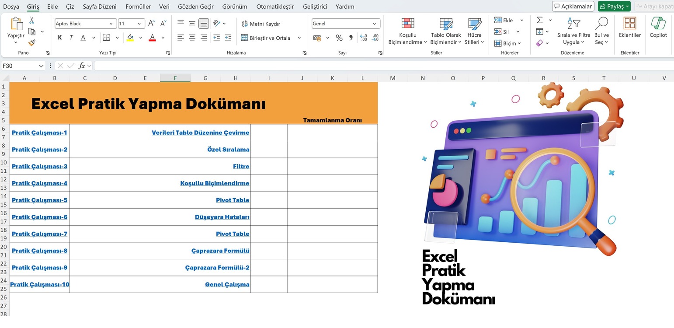Screen dimensions: 674x328
Task: Switch to the Ekle tab
Action: (52, 7)
